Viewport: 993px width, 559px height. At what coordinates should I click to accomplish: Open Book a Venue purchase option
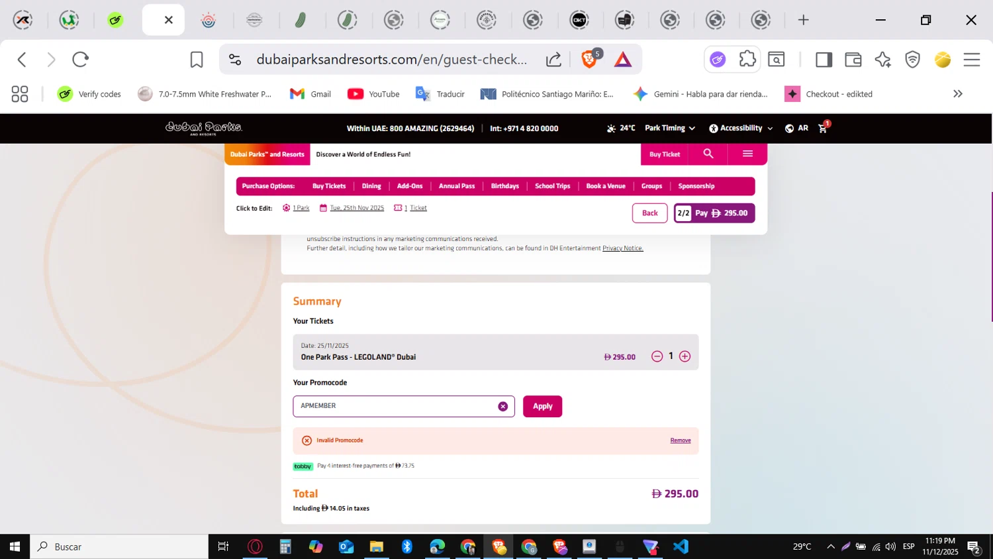[606, 186]
